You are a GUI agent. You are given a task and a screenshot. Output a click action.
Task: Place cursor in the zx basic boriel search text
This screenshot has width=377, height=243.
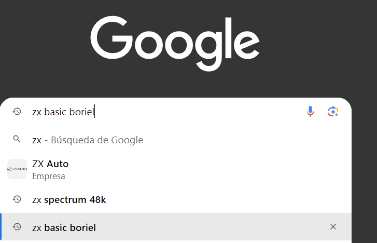click(63, 112)
